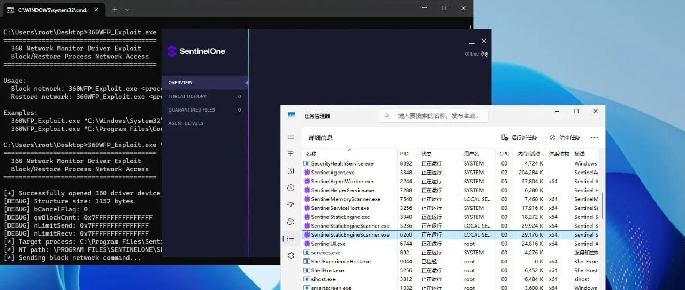The height and width of the screenshot is (290, 685).
Task: Open a new tab in Windows Terminal
Action: tap(115, 10)
